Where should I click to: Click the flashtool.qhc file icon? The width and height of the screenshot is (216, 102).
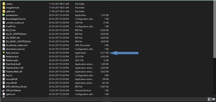(x=4, y=60)
